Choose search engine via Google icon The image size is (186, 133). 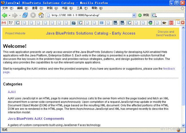(154, 15)
